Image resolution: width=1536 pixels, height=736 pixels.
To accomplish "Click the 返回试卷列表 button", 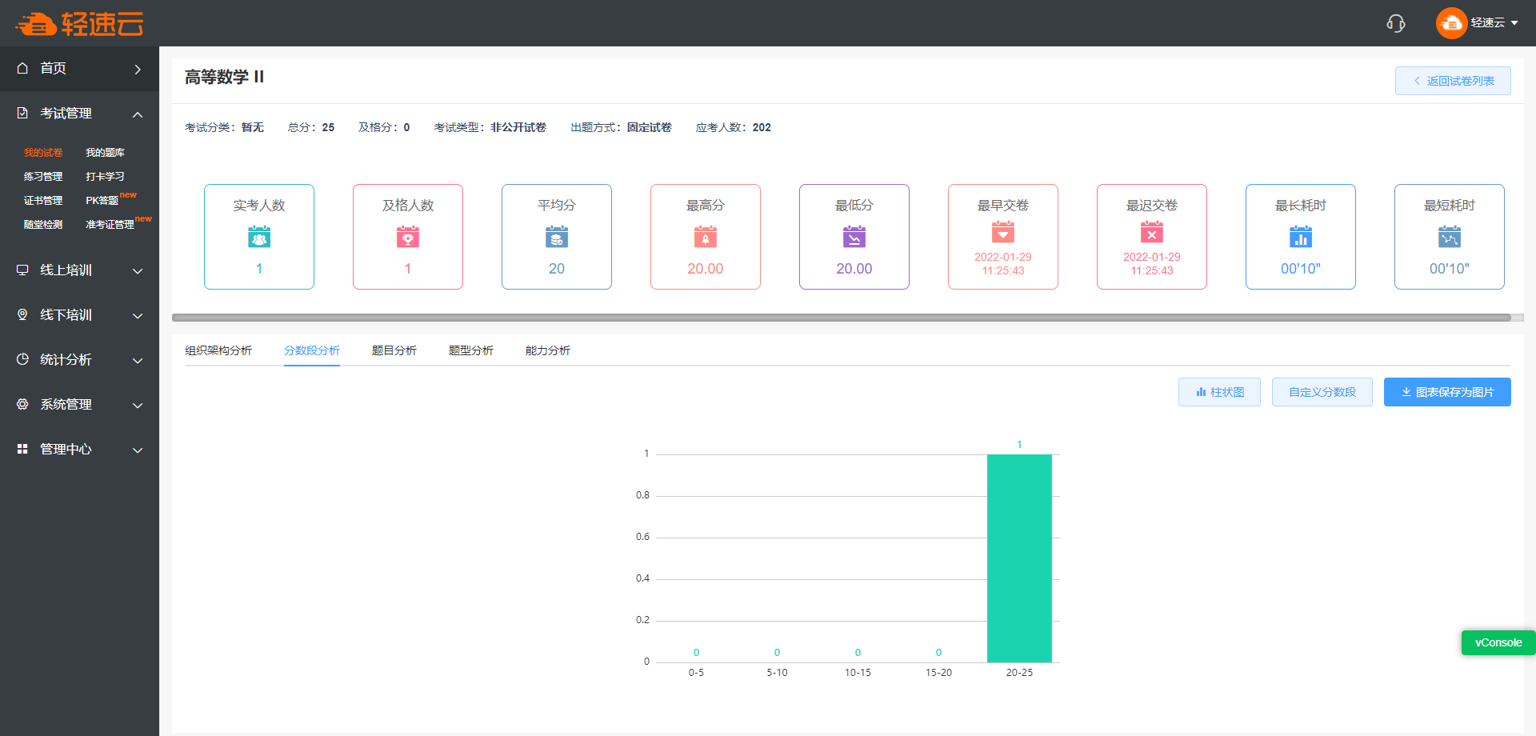I will tap(1453, 81).
